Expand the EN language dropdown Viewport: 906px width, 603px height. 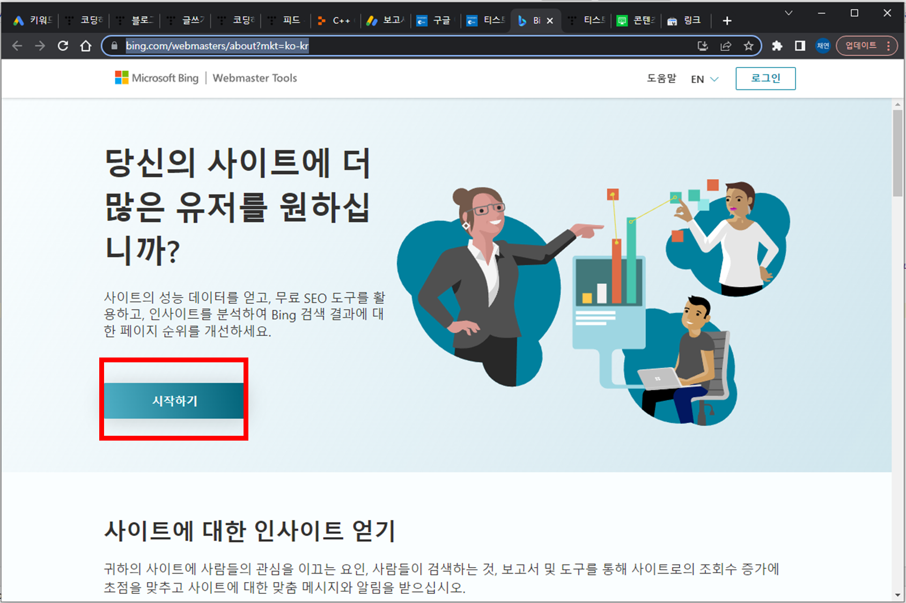click(704, 79)
